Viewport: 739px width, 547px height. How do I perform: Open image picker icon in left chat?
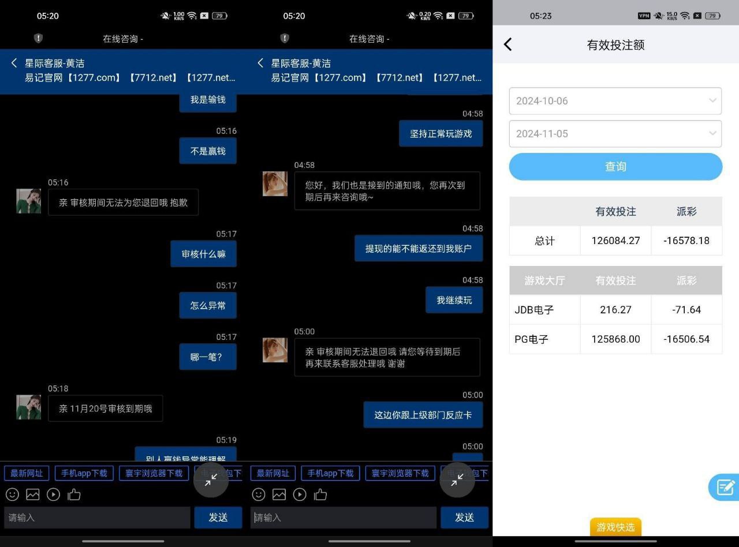33,494
